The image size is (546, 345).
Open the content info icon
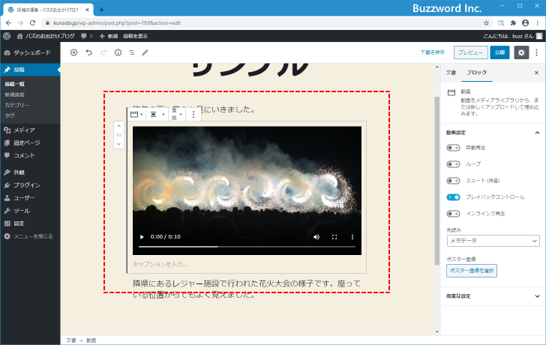tap(118, 52)
